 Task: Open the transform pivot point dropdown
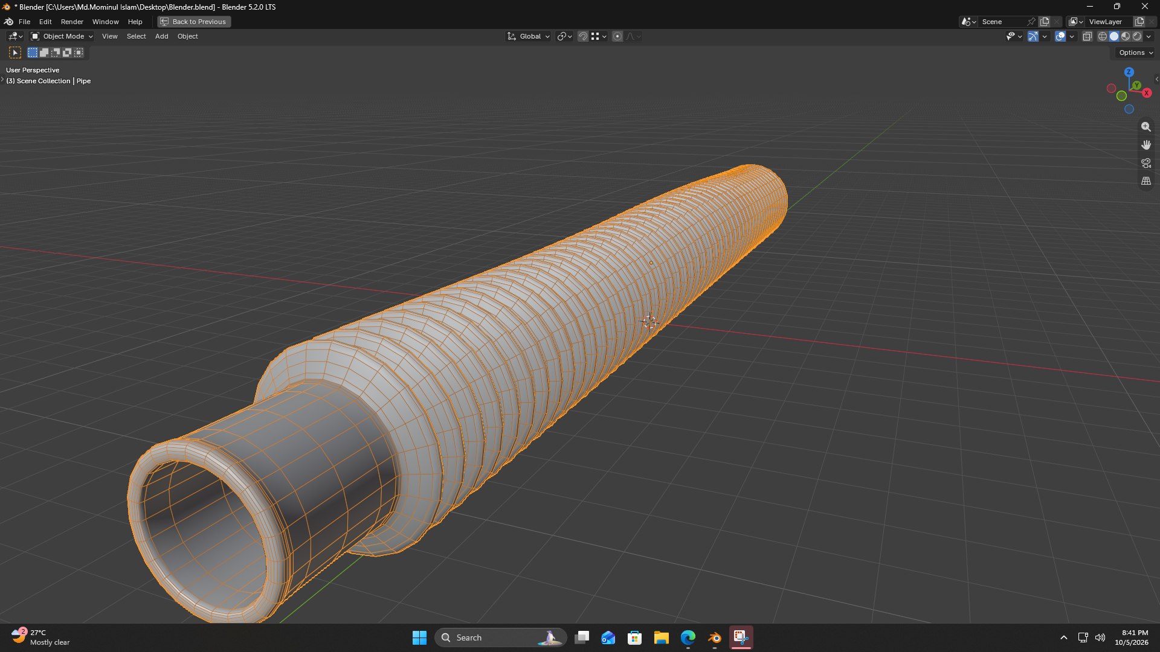[564, 36]
